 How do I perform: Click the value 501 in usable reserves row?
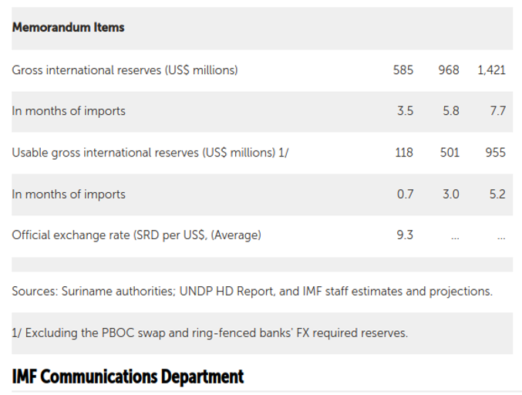pyautogui.click(x=449, y=153)
